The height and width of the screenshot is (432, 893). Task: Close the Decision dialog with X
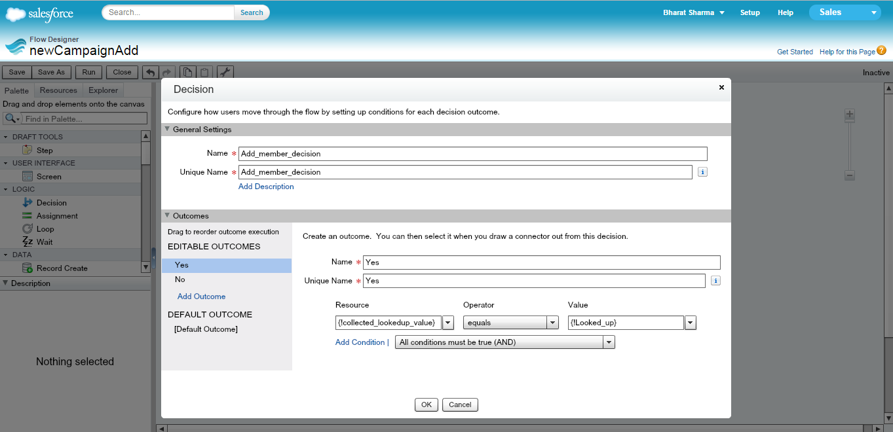(x=721, y=87)
